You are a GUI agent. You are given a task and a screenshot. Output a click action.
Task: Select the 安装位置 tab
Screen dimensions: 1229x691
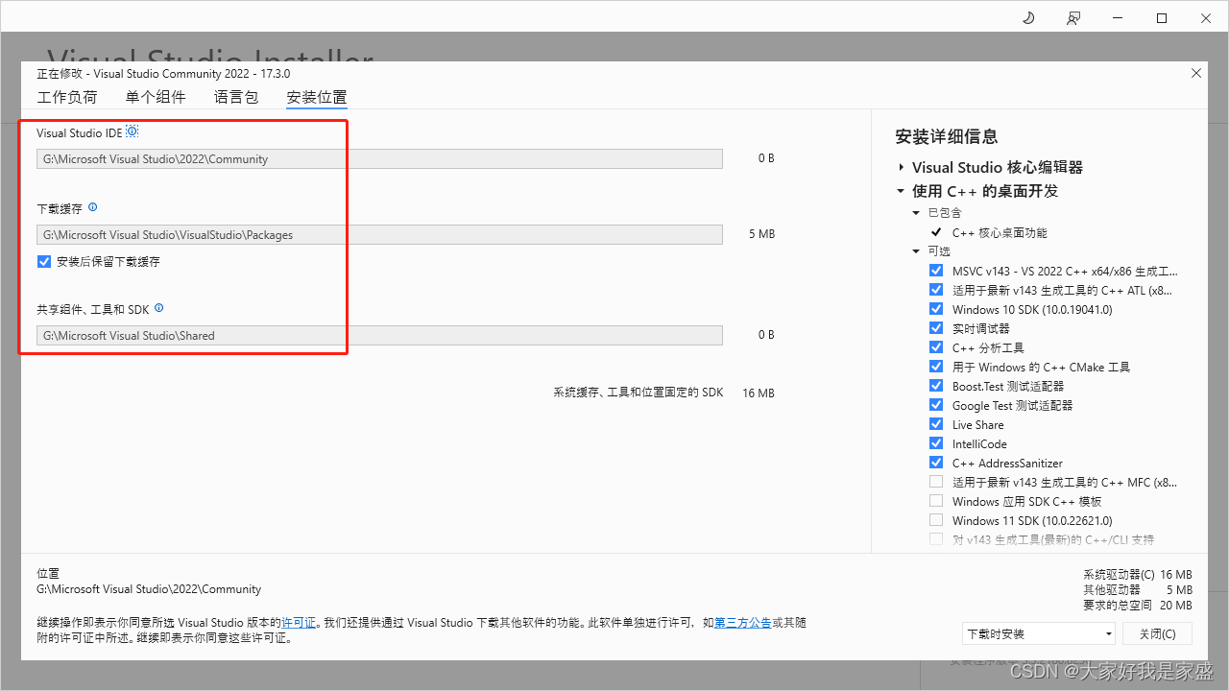point(317,97)
